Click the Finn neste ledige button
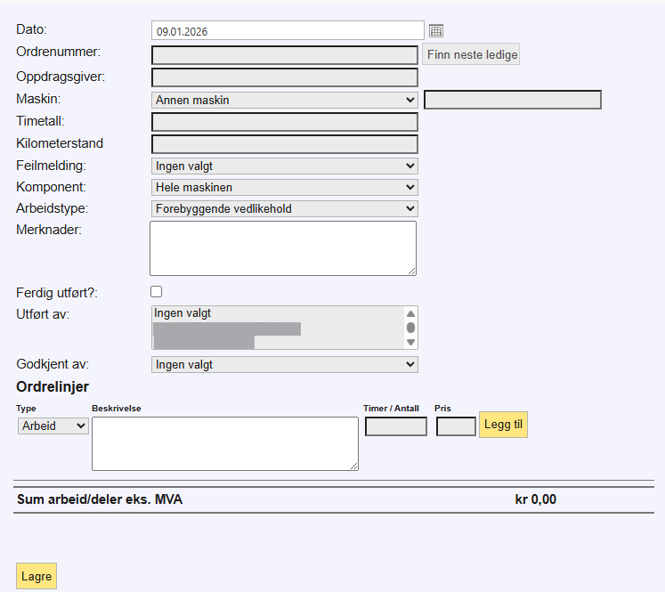Viewport: 665px width, 592px height. 470,54
